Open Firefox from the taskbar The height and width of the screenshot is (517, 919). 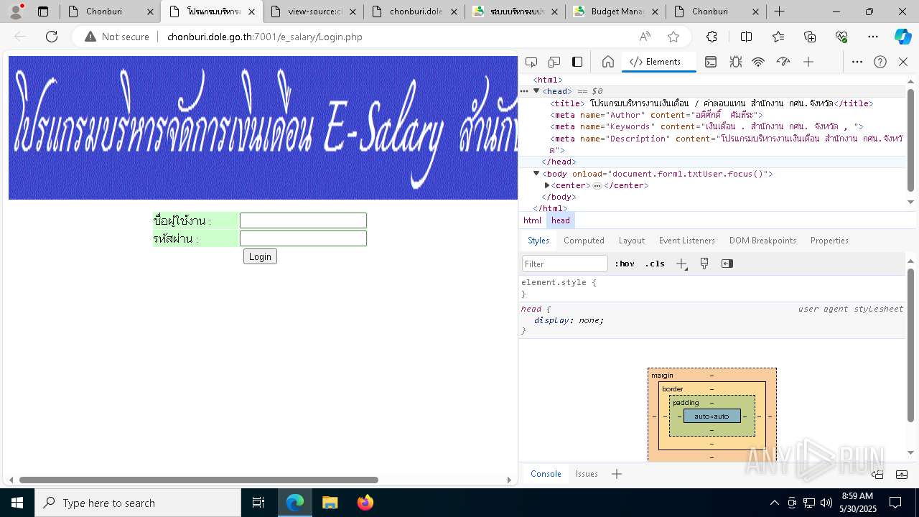[365, 503]
